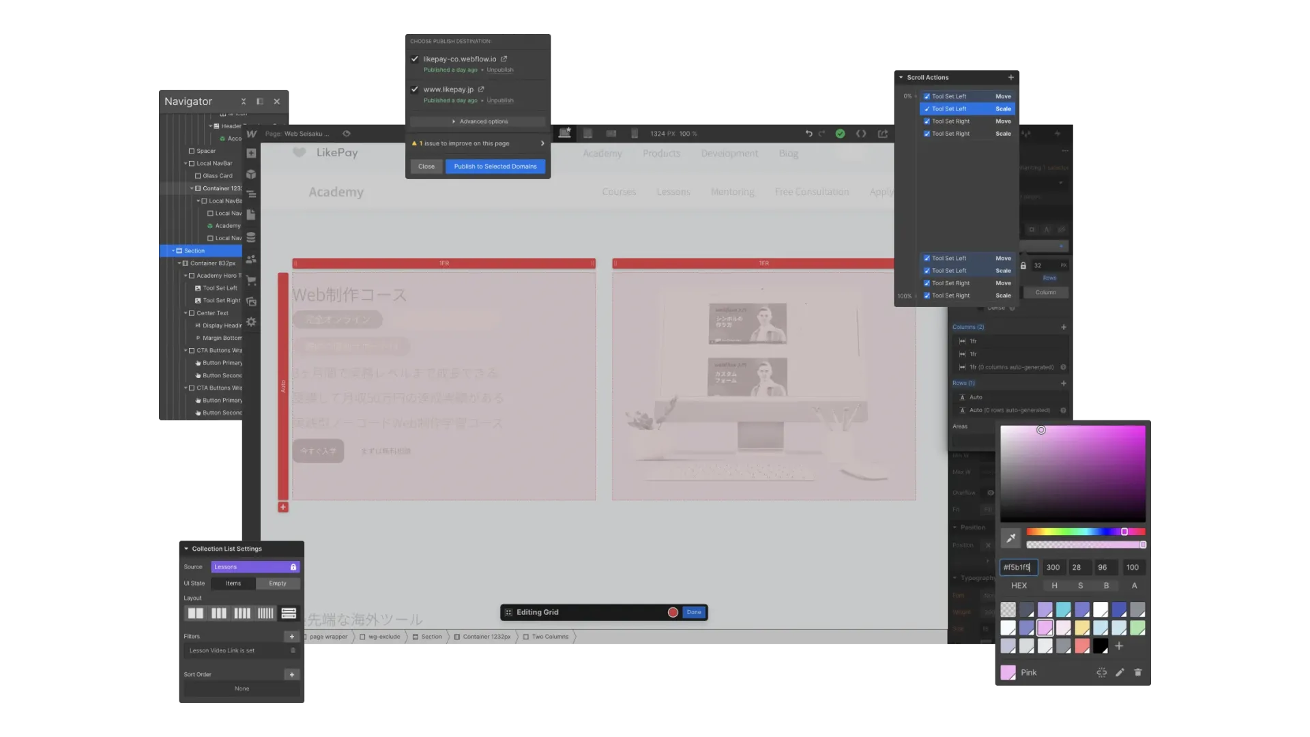Click Publish to Selected Domains
1310x737 pixels.
[495, 166]
